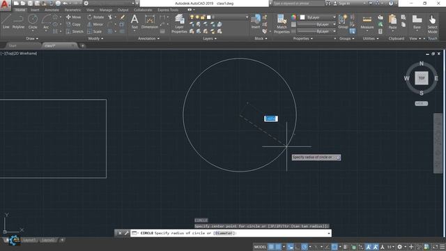Click the Insert block tool
The height and width of the screenshot is (251, 446).
[x=256, y=22]
